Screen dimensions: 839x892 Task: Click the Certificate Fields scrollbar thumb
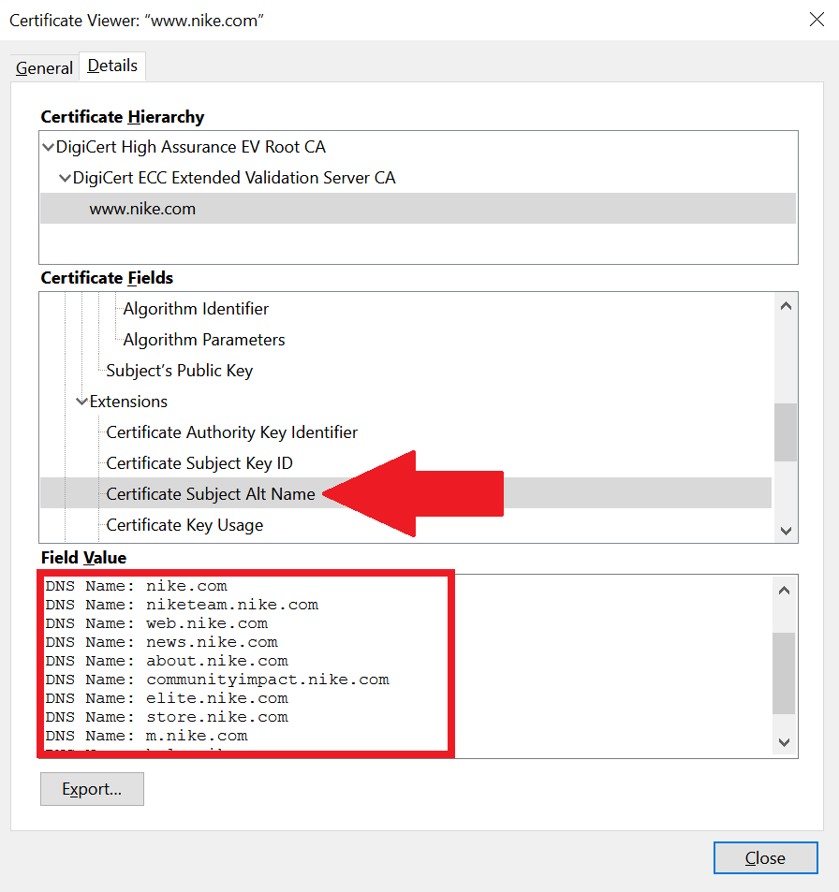click(x=786, y=432)
